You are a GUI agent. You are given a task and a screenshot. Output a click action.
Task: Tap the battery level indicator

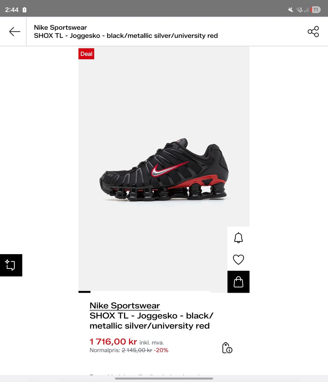[x=316, y=10]
